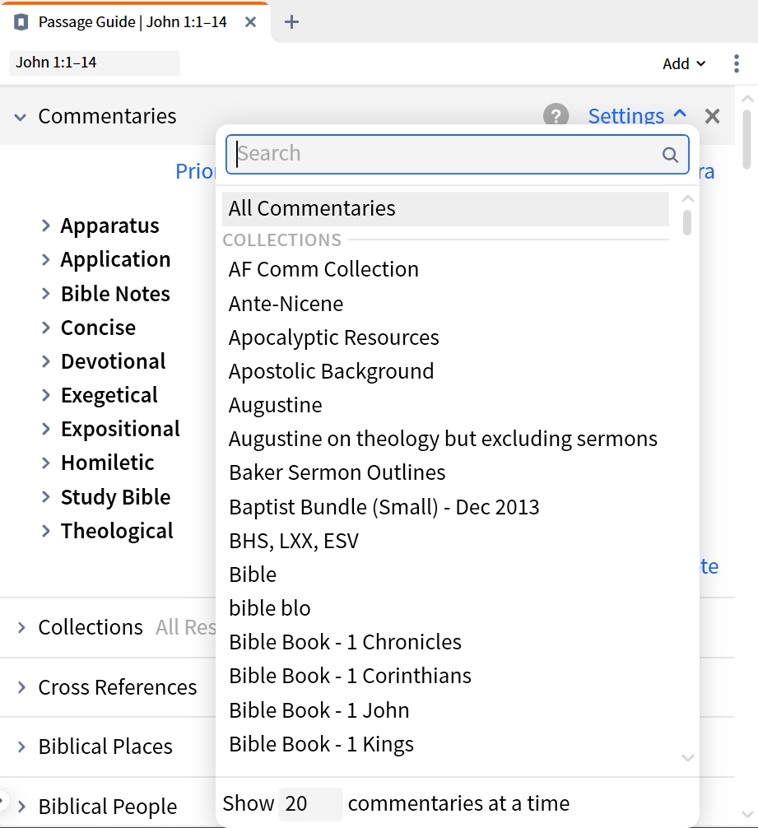Image resolution: width=758 pixels, height=828 pixels.
Task: Expand the Biblical People section
Action: [x=21, y=807]
